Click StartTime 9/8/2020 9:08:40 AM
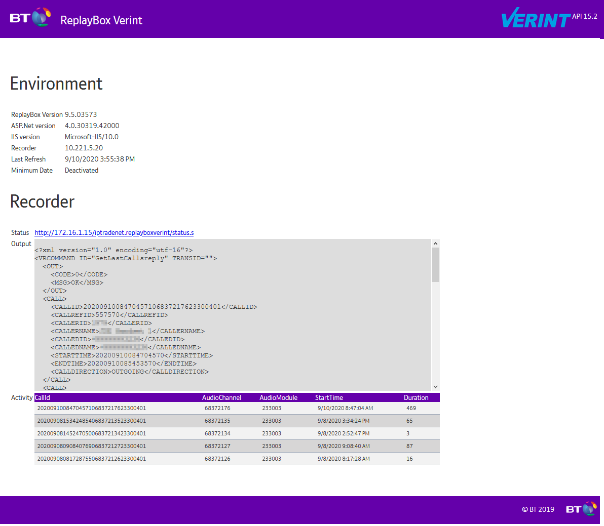The width and height of the screenshot is (604, 526). point(344,447)
